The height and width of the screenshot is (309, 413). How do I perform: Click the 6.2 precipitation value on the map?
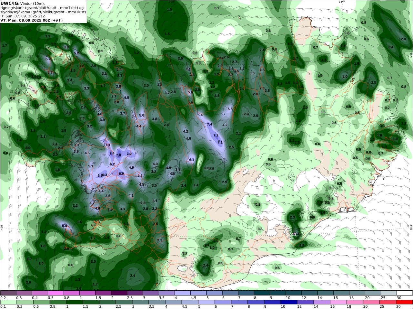(112, 164)
